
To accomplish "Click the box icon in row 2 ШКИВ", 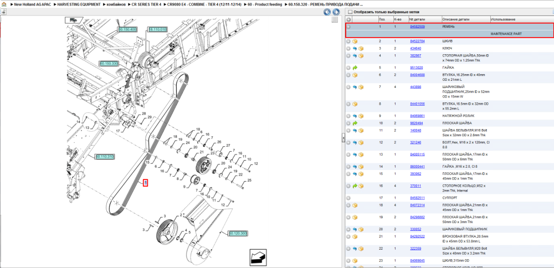I will 355,42.
